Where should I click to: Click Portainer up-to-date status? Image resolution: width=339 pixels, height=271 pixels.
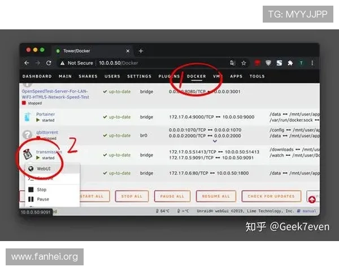click(117, 117)
